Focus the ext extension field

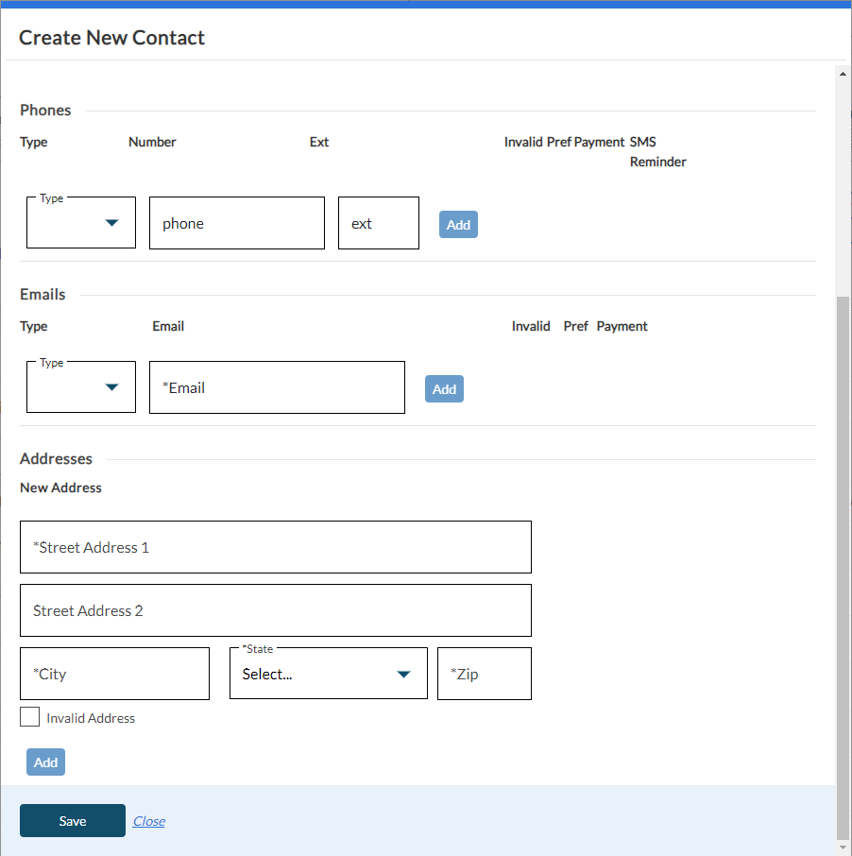coord(378,223)
